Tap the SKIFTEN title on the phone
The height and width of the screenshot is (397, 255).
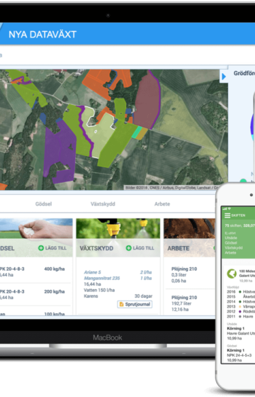pos(238,216)
